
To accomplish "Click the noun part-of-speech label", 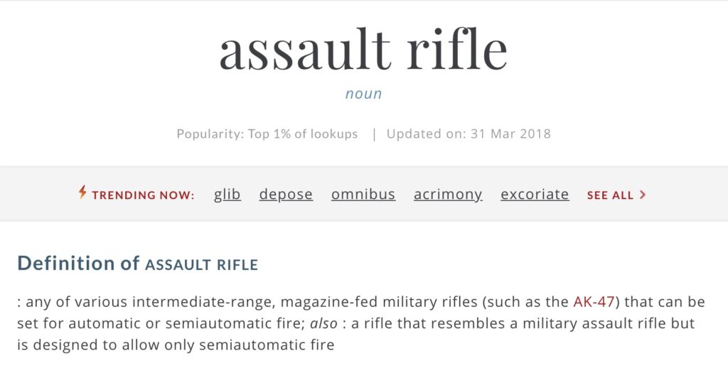I will click(363, 94).
